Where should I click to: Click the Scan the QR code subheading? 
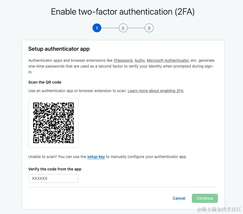tap(45, 82)
